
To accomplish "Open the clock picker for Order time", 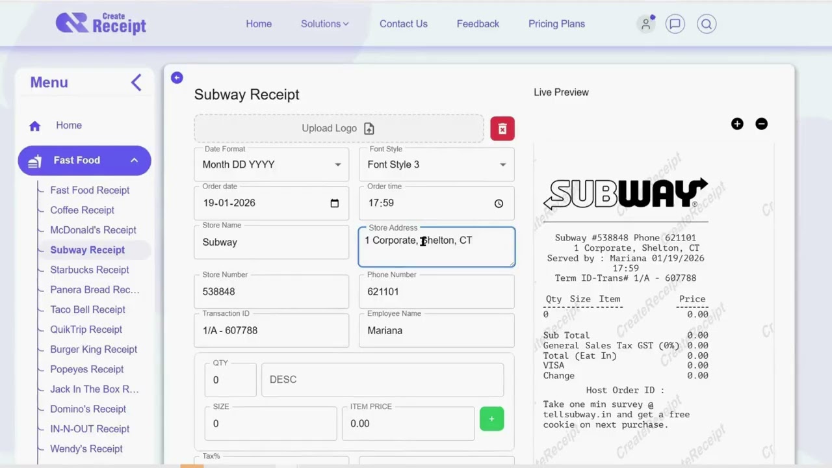I will click(x=499, y=203).
